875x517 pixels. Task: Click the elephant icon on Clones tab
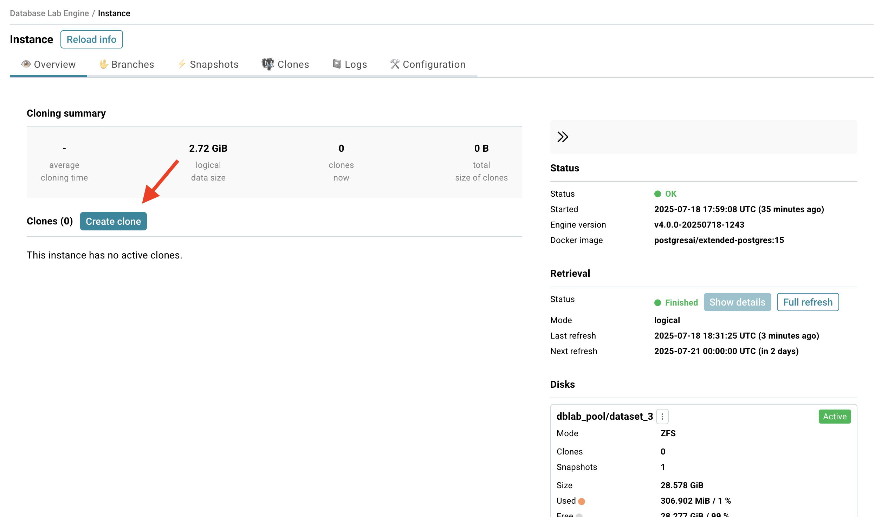(268, 64)
